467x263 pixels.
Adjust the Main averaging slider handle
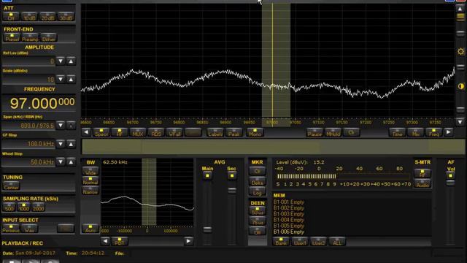click(207, 229)
